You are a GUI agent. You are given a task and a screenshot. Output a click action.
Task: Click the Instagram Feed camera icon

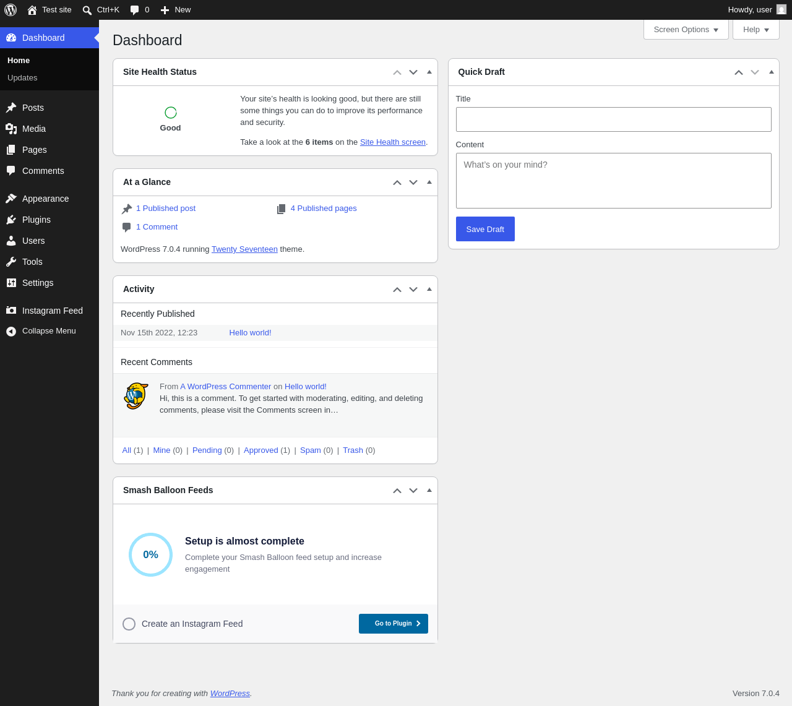click(x=11, y=311)
